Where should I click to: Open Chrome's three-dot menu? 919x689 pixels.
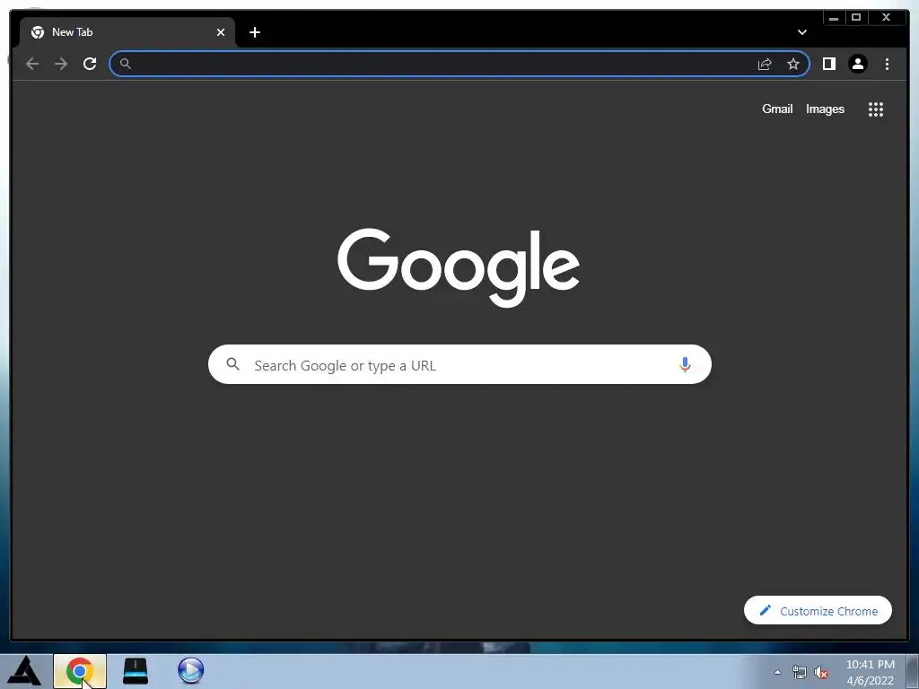click(888, 64)
